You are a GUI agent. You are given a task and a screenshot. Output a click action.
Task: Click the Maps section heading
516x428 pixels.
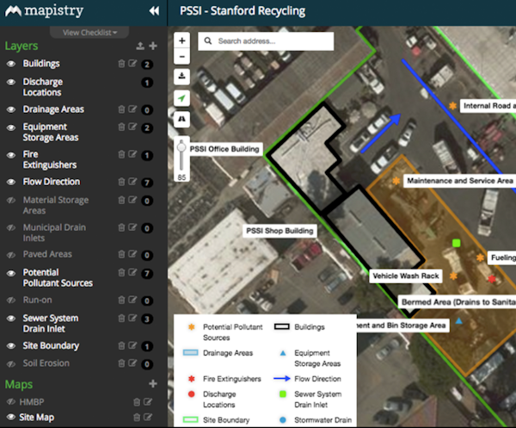[19, 384]
